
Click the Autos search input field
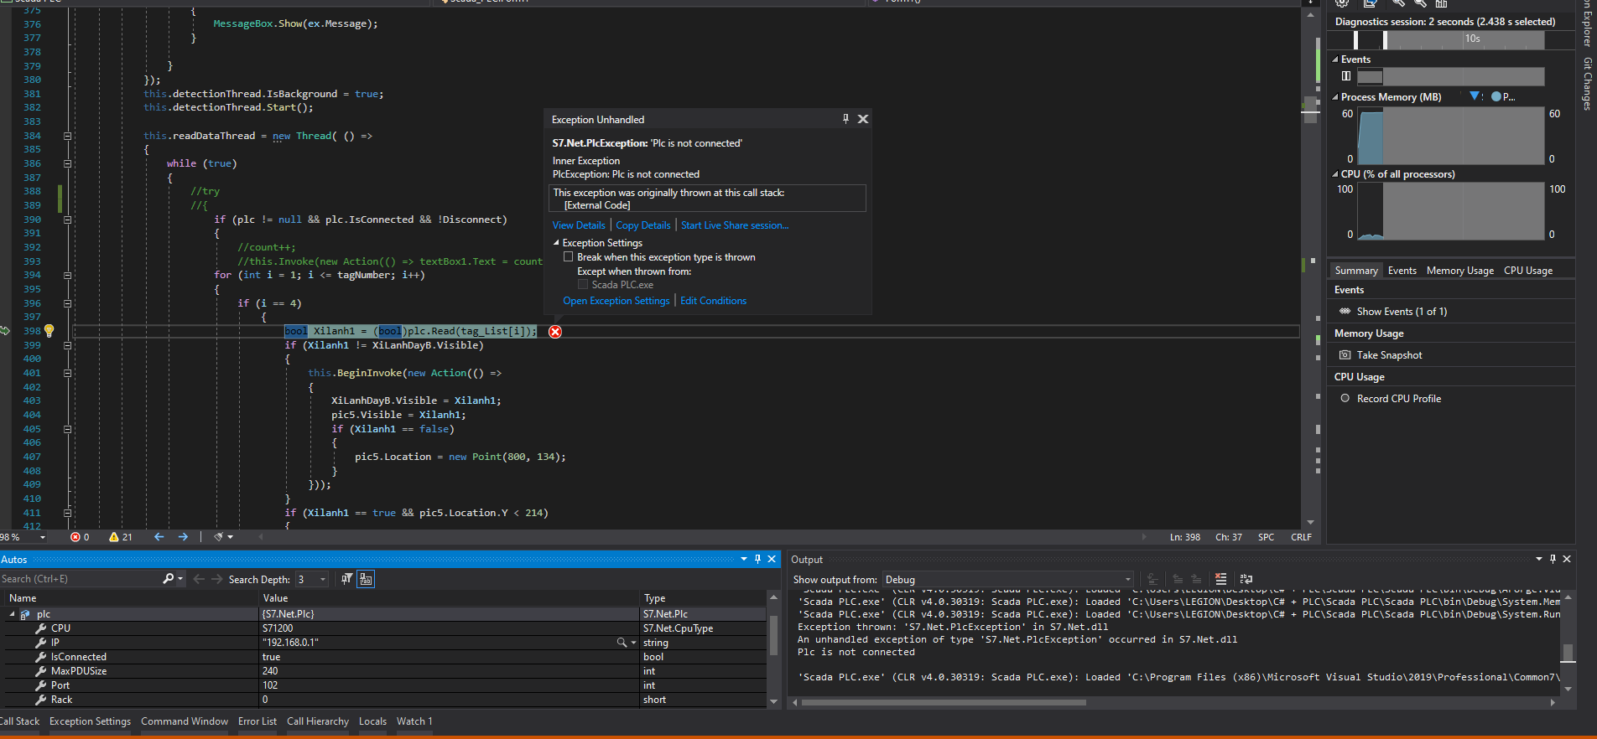point(80,579)
